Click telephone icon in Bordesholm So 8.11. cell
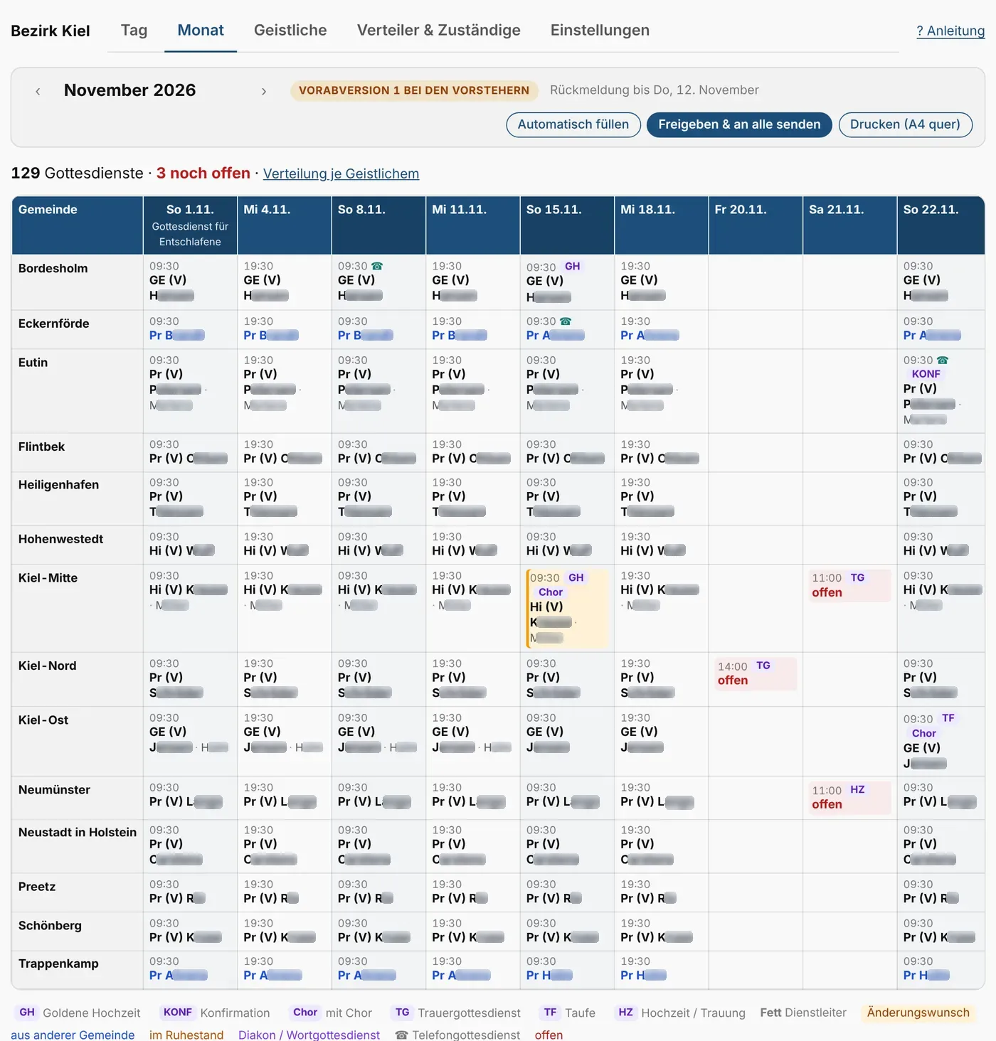 coord(377,266)
